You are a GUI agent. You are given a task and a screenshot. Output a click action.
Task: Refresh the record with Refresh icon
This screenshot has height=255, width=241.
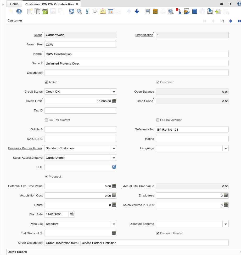click(x=71, y=11)
